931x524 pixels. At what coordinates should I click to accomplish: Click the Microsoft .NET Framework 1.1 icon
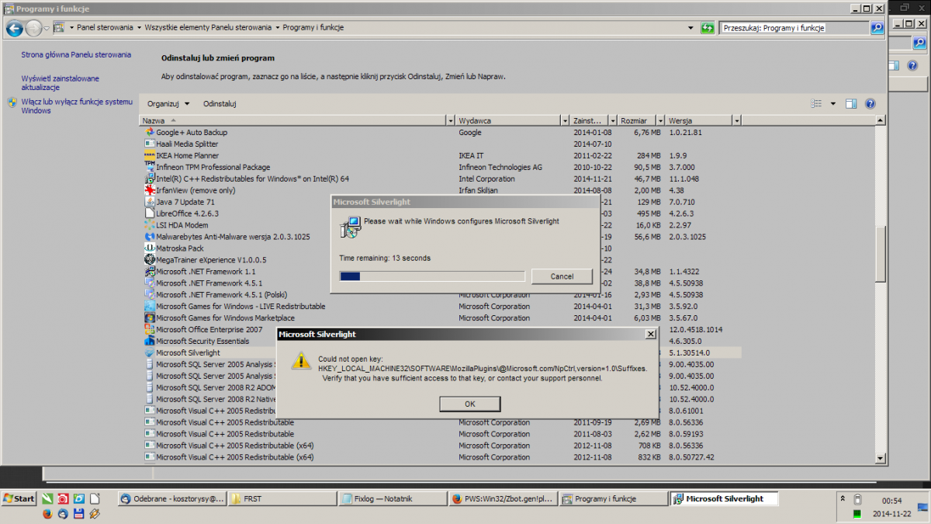[x=150, y=272]
